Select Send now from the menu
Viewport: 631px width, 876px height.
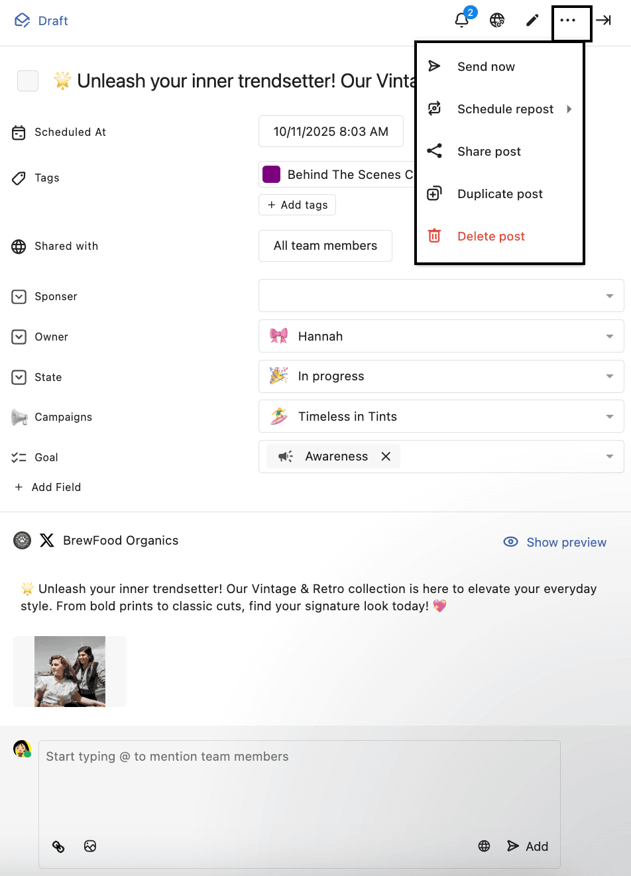click(x=486, y=67)
